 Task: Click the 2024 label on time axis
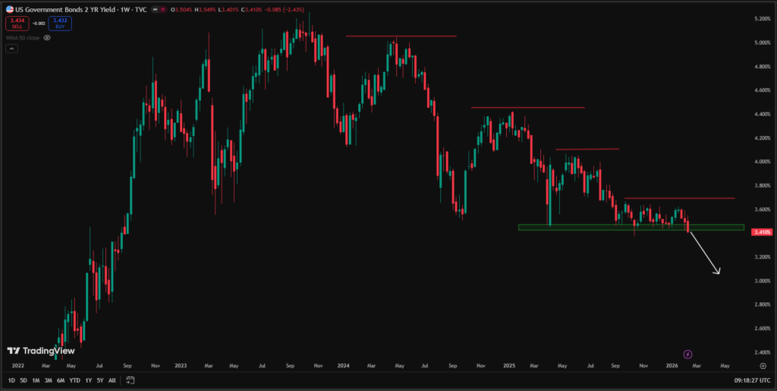(x=343, y=366)
